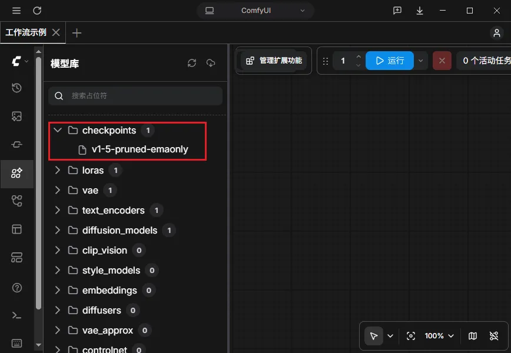Open the queue history sidebar icon
The height and width of the screenshot is (353, 511).
coord(16,88)
